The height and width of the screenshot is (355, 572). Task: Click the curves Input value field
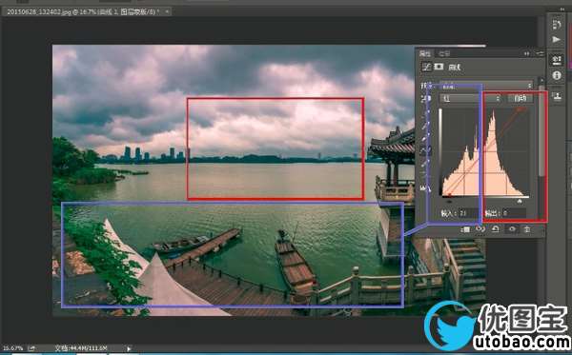(x=468, y=213)
